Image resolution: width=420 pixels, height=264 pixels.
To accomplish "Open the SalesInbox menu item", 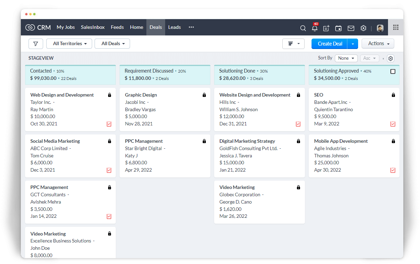I will point(92,27).
